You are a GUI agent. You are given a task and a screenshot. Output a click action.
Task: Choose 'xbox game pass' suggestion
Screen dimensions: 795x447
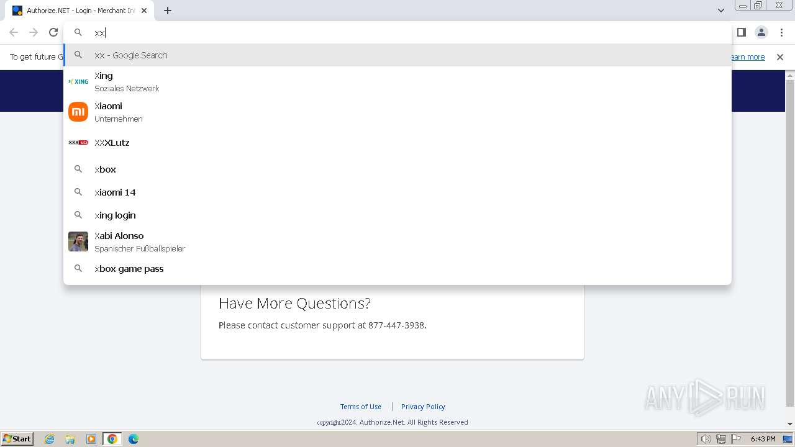pos(397,269)
